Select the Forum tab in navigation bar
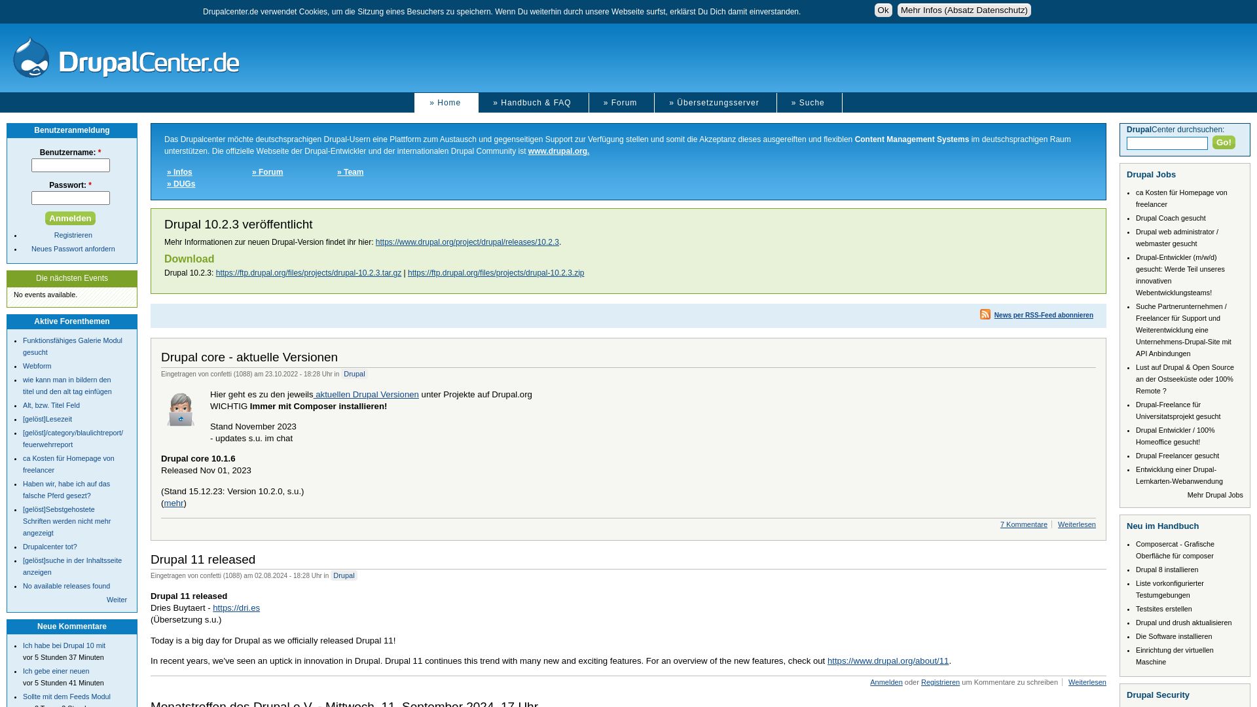Screen dimensions: 1257x707 [621, 103]
